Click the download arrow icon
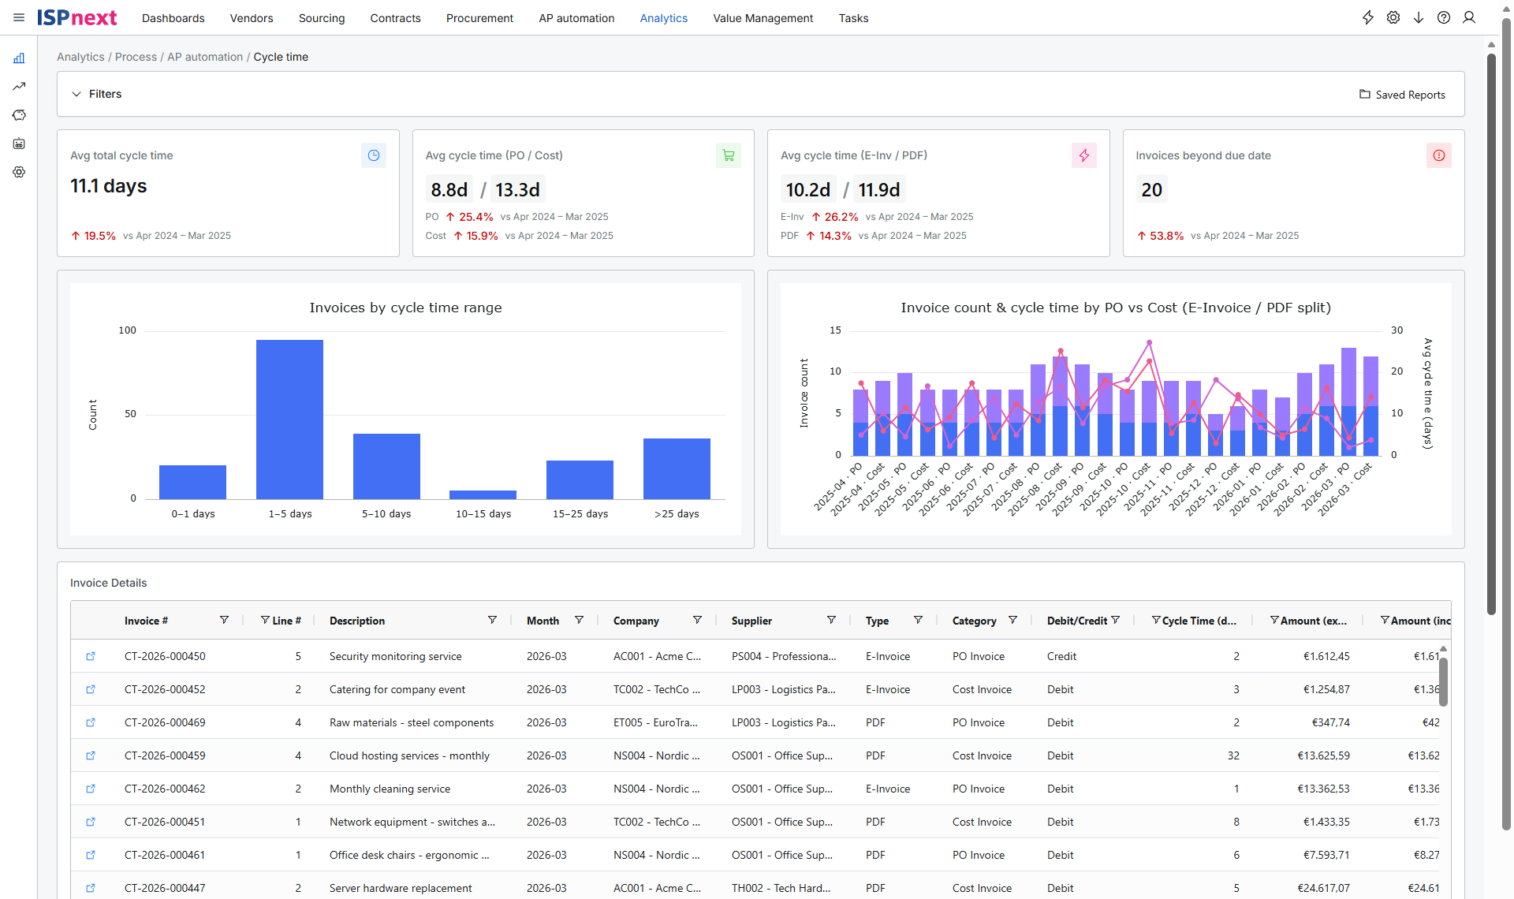1514x899 pixels. coord(1419,17)
